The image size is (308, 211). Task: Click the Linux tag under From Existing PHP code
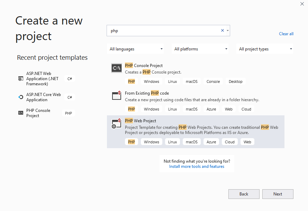point(172,109)
